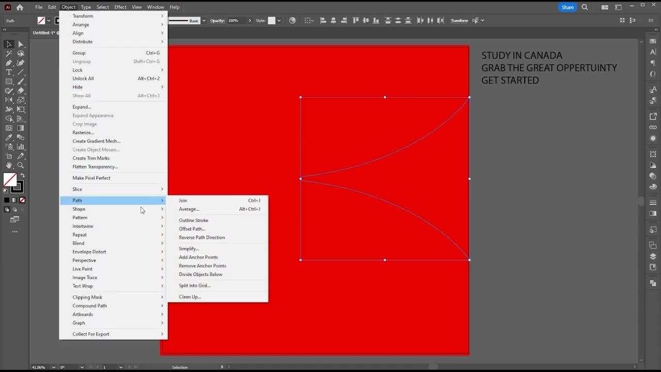Screen dimensions: 661x372
Task: Select the Type tool
Action: 9,72
